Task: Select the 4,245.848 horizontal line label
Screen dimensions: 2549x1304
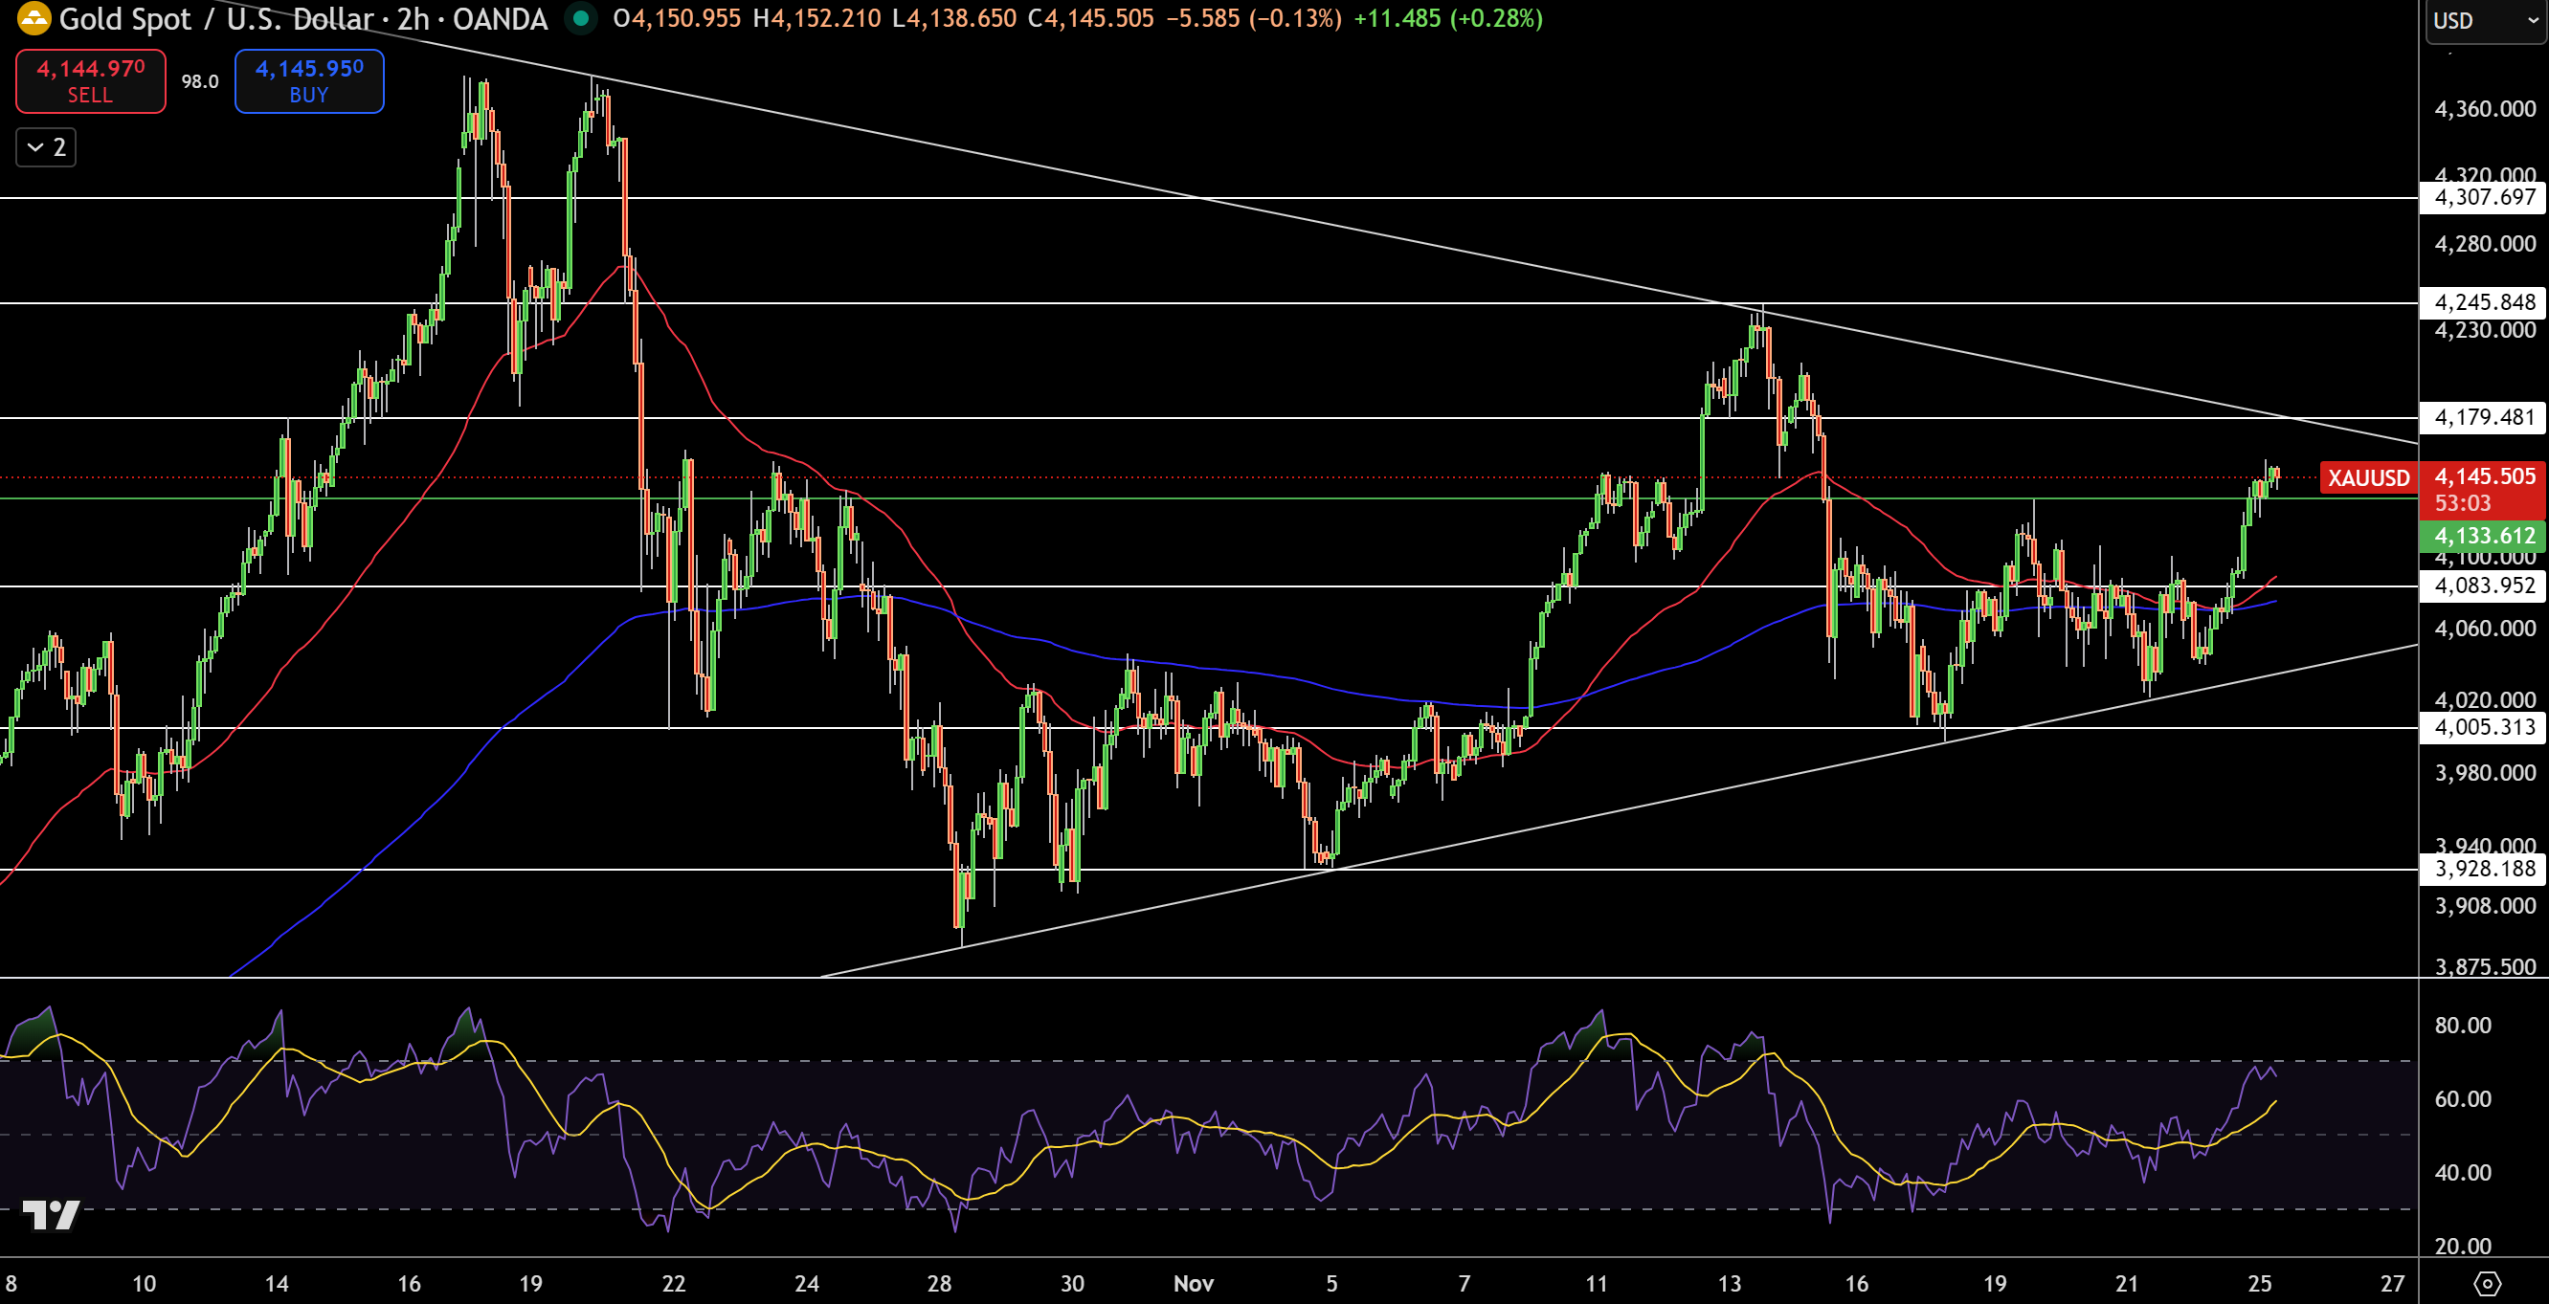Action: (2484, 301)
